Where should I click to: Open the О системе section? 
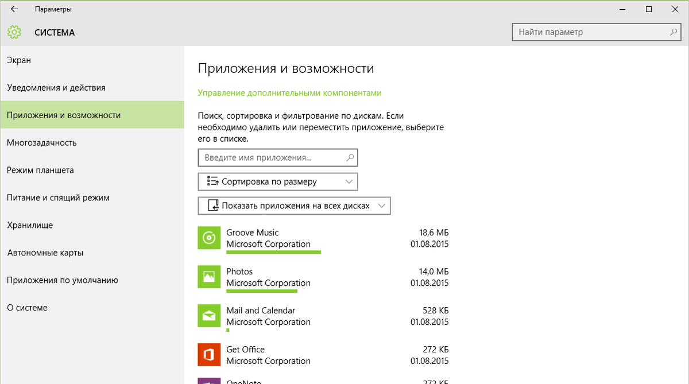point(92,308)
